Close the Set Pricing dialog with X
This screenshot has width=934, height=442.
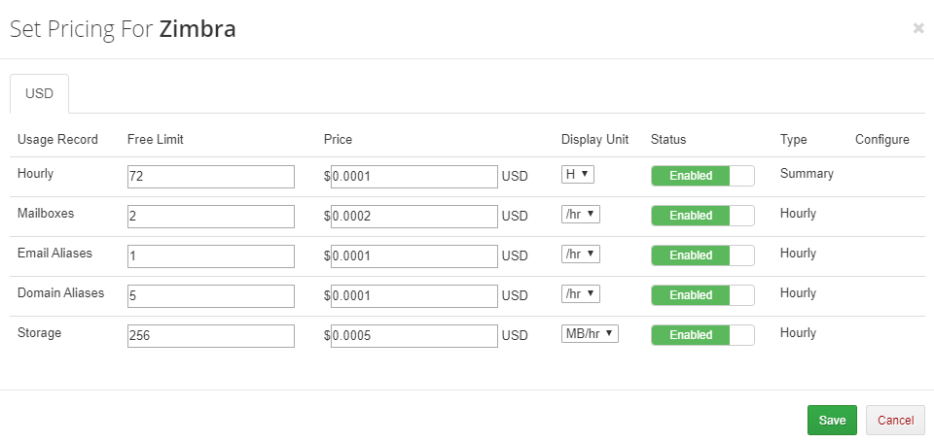917,28
